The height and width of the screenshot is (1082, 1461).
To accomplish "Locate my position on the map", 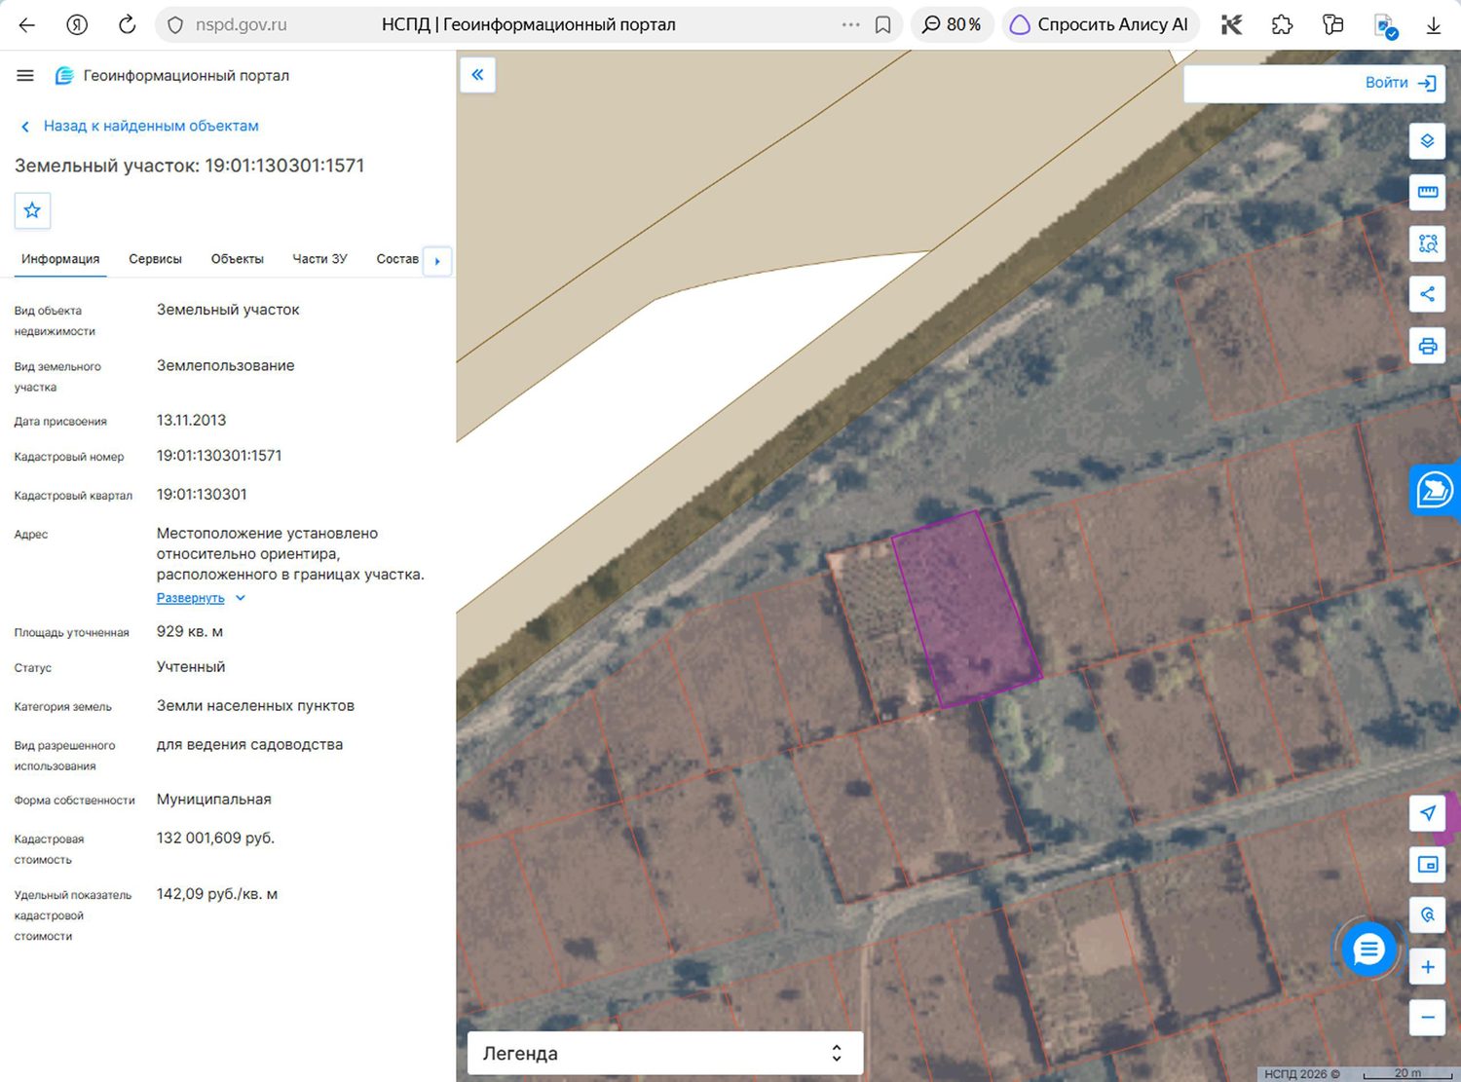I will point(1427,813).
